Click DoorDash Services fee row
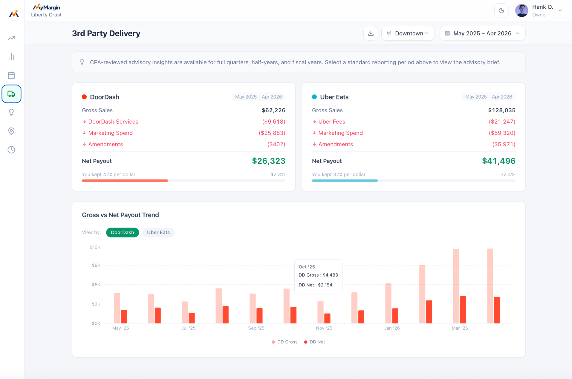 pos(184,121)
